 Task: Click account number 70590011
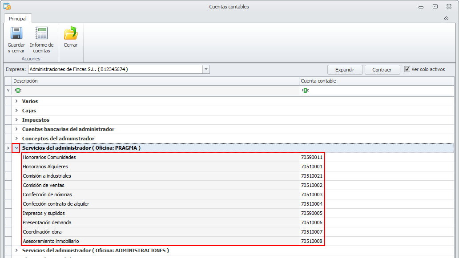click(x=311, y=157)
